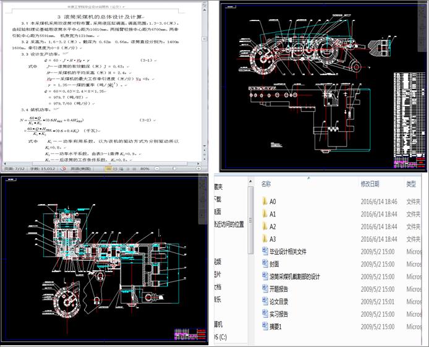
Task: Select the 毕业设计相关文件 Word document icon
Action: click(265, 251)
